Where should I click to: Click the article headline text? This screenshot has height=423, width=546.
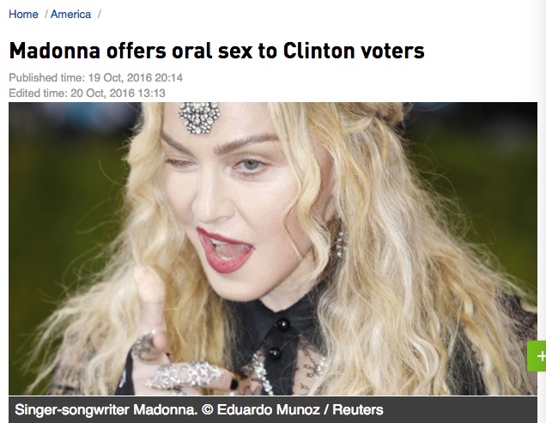coord(216,51)
